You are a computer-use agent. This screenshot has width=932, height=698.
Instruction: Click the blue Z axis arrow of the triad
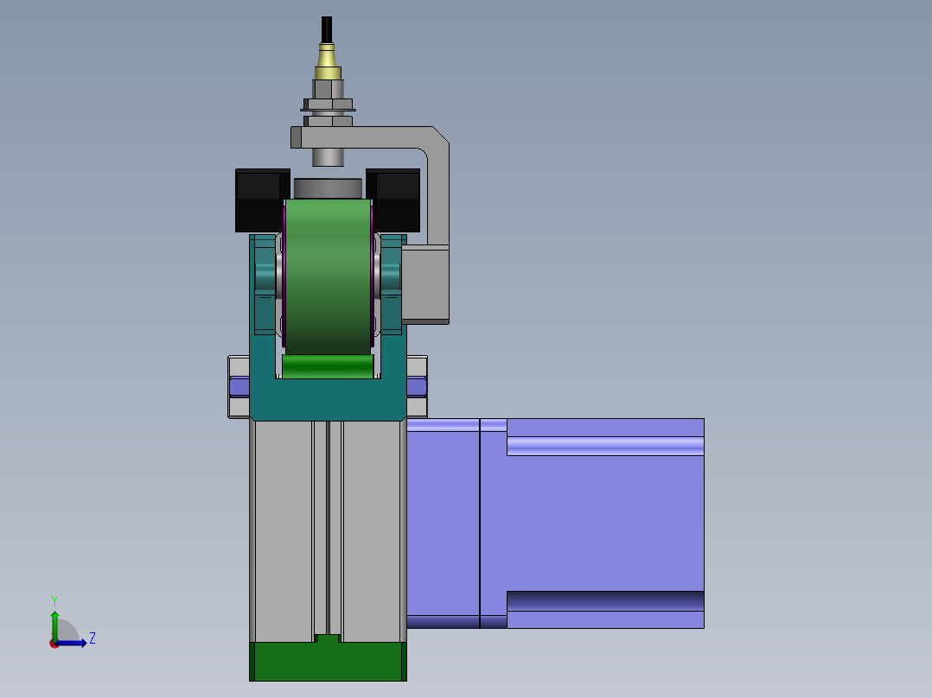(73, 643)
